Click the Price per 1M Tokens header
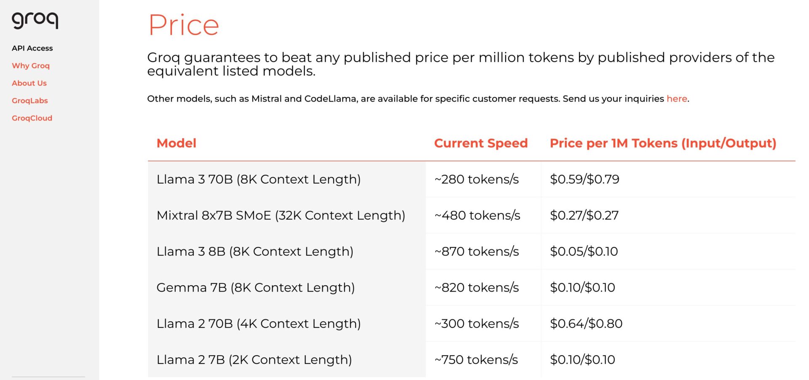The height and width of the screenshot is (380, 809). tap(663, 143)
